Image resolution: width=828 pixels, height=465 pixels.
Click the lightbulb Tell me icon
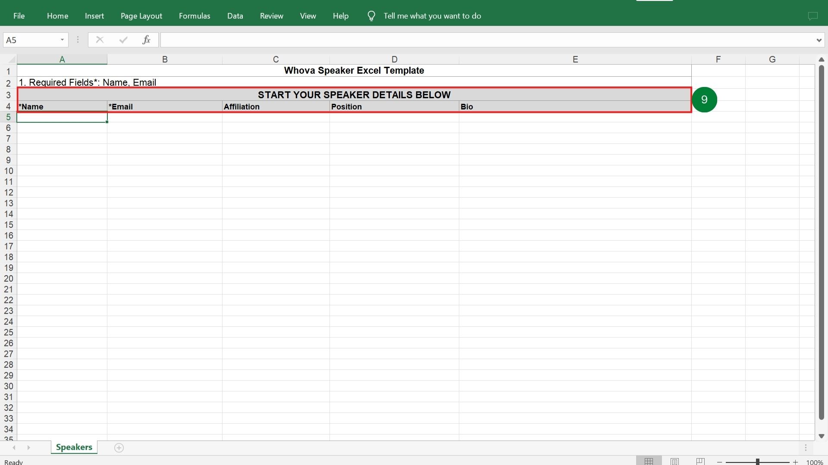[371, 16]
